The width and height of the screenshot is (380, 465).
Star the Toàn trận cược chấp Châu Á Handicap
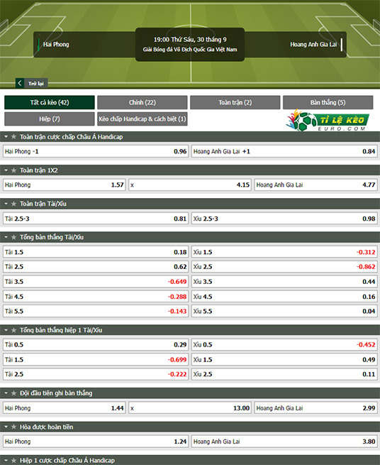point(13,137)
